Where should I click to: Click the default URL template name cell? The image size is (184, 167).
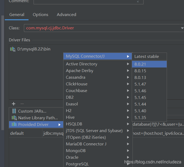coord(26,133)
